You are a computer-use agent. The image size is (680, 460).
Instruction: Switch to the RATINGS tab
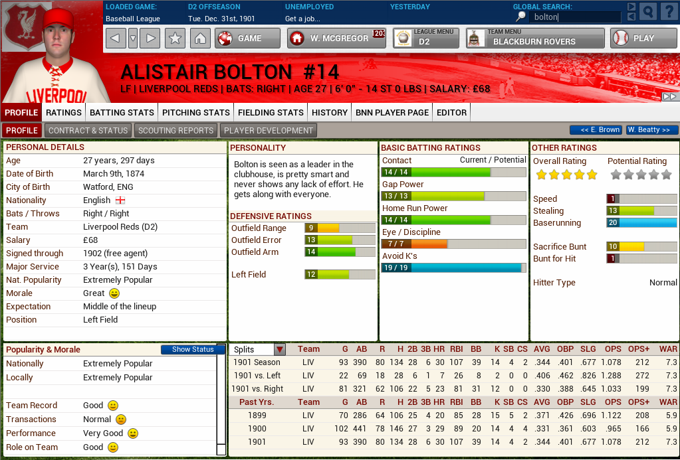tap(63, 112)
